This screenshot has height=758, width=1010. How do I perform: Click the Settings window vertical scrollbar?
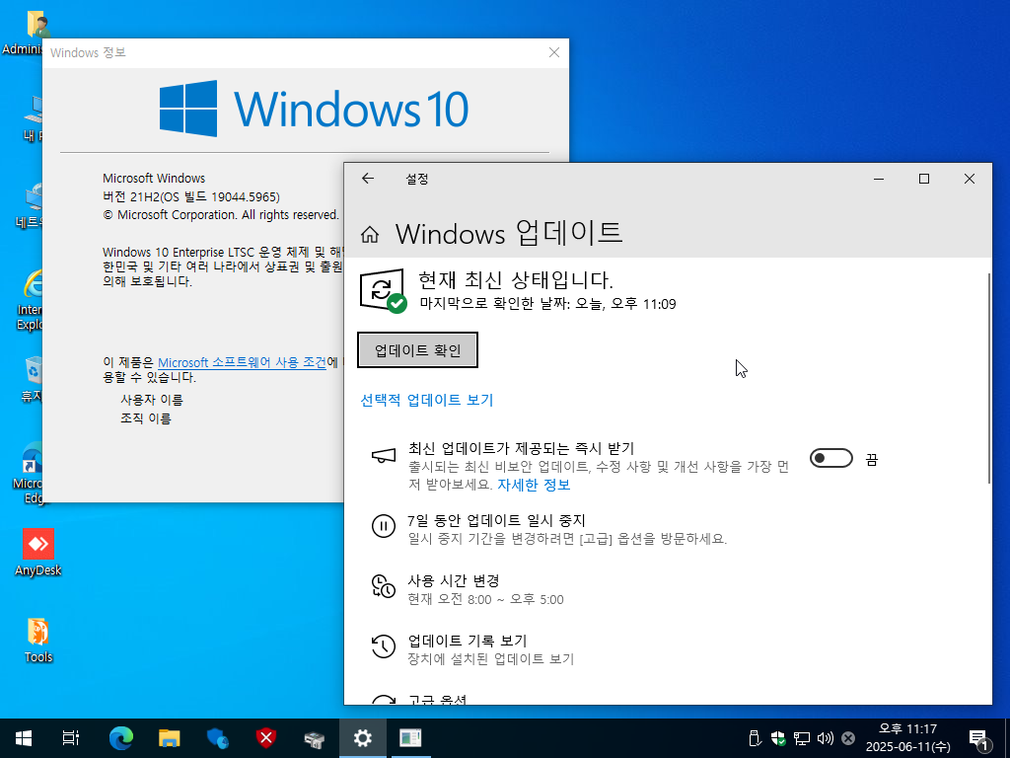click(x=988, y=378)
